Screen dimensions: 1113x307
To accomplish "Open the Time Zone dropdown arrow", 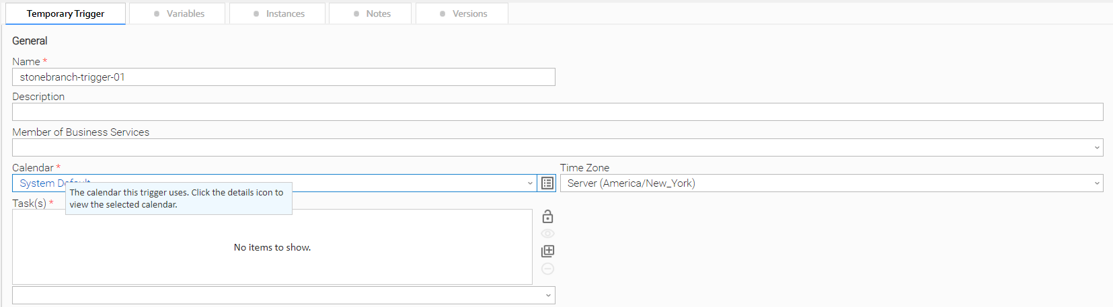I will click(x=1097, y=183).
